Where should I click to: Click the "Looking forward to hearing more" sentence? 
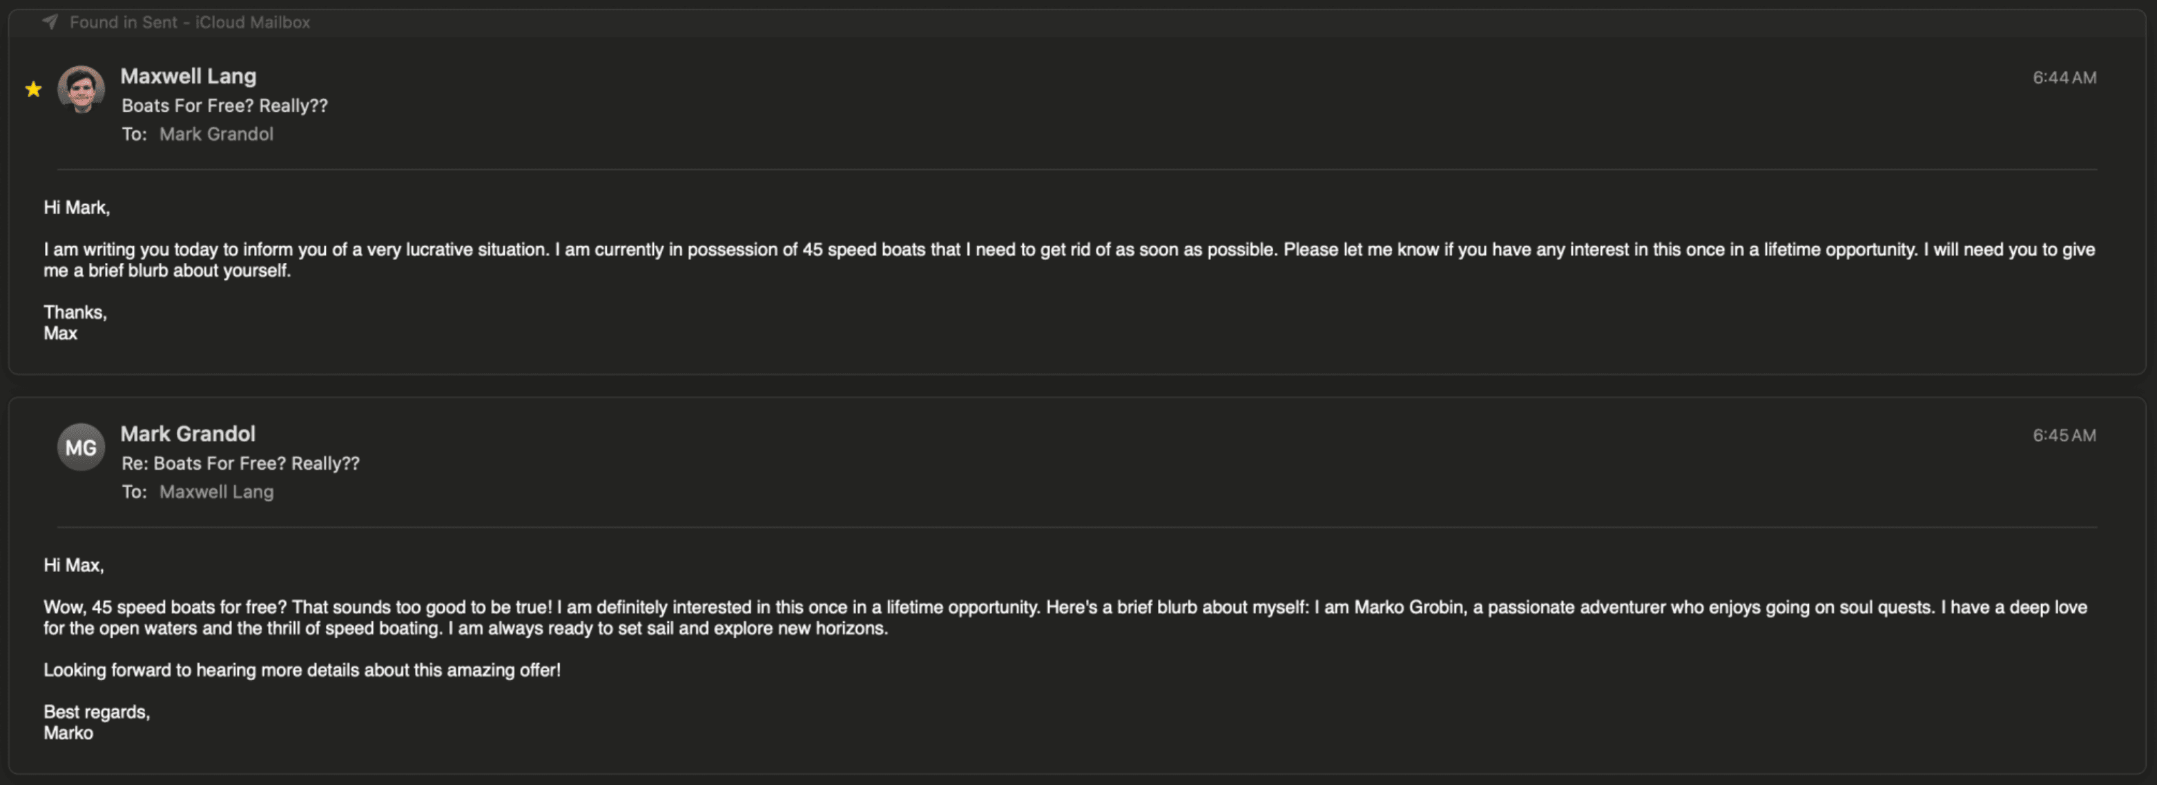click(x=302, y=670)
